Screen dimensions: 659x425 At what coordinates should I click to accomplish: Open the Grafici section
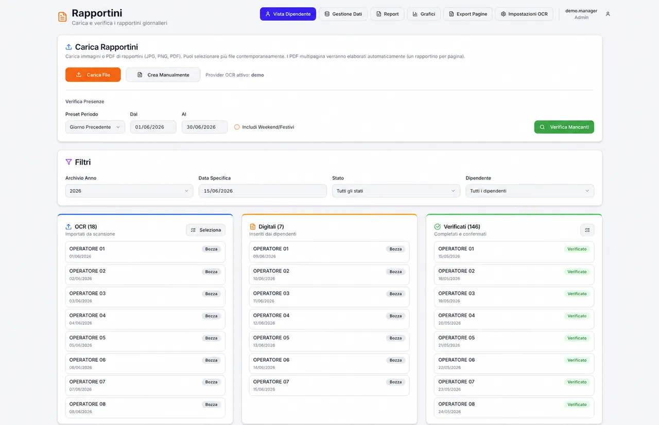click(424, 14)
